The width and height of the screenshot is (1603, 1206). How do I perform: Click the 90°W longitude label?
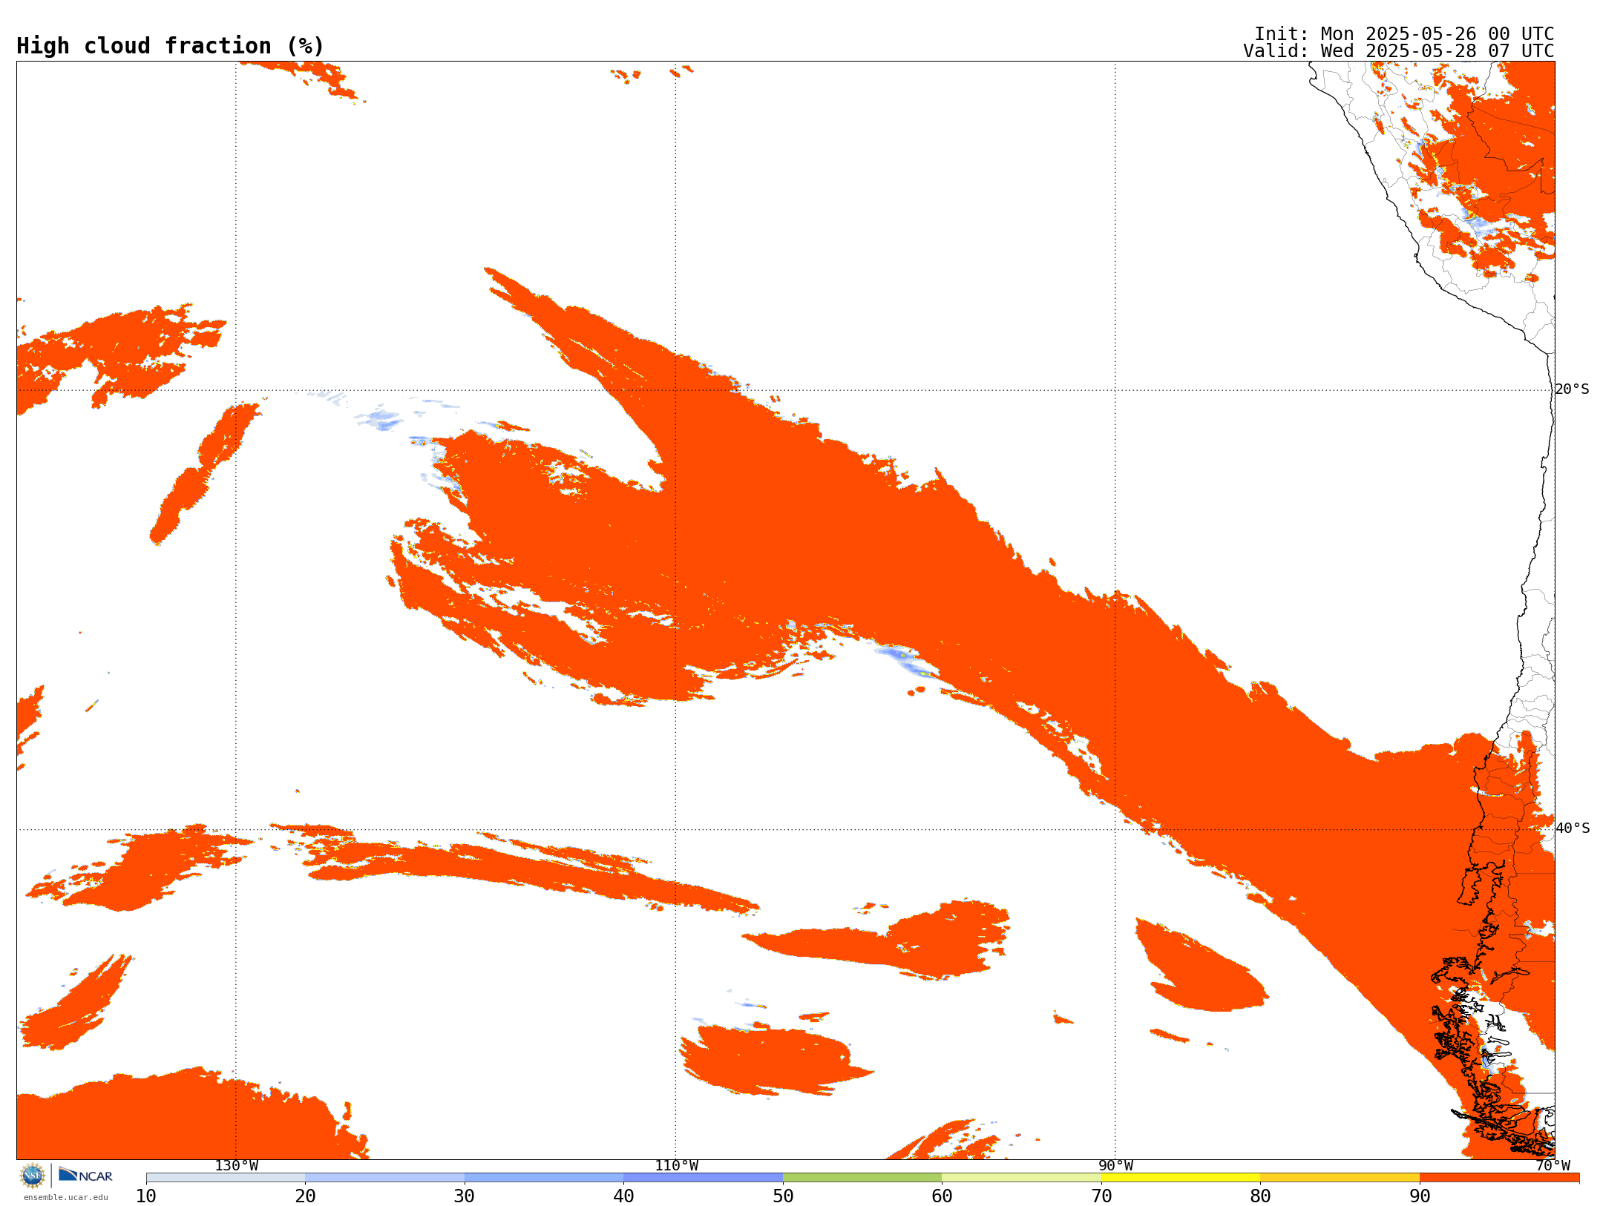pos(1115,1166)
